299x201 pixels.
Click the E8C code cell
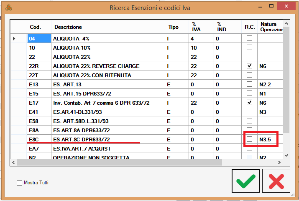coord(33,139)
